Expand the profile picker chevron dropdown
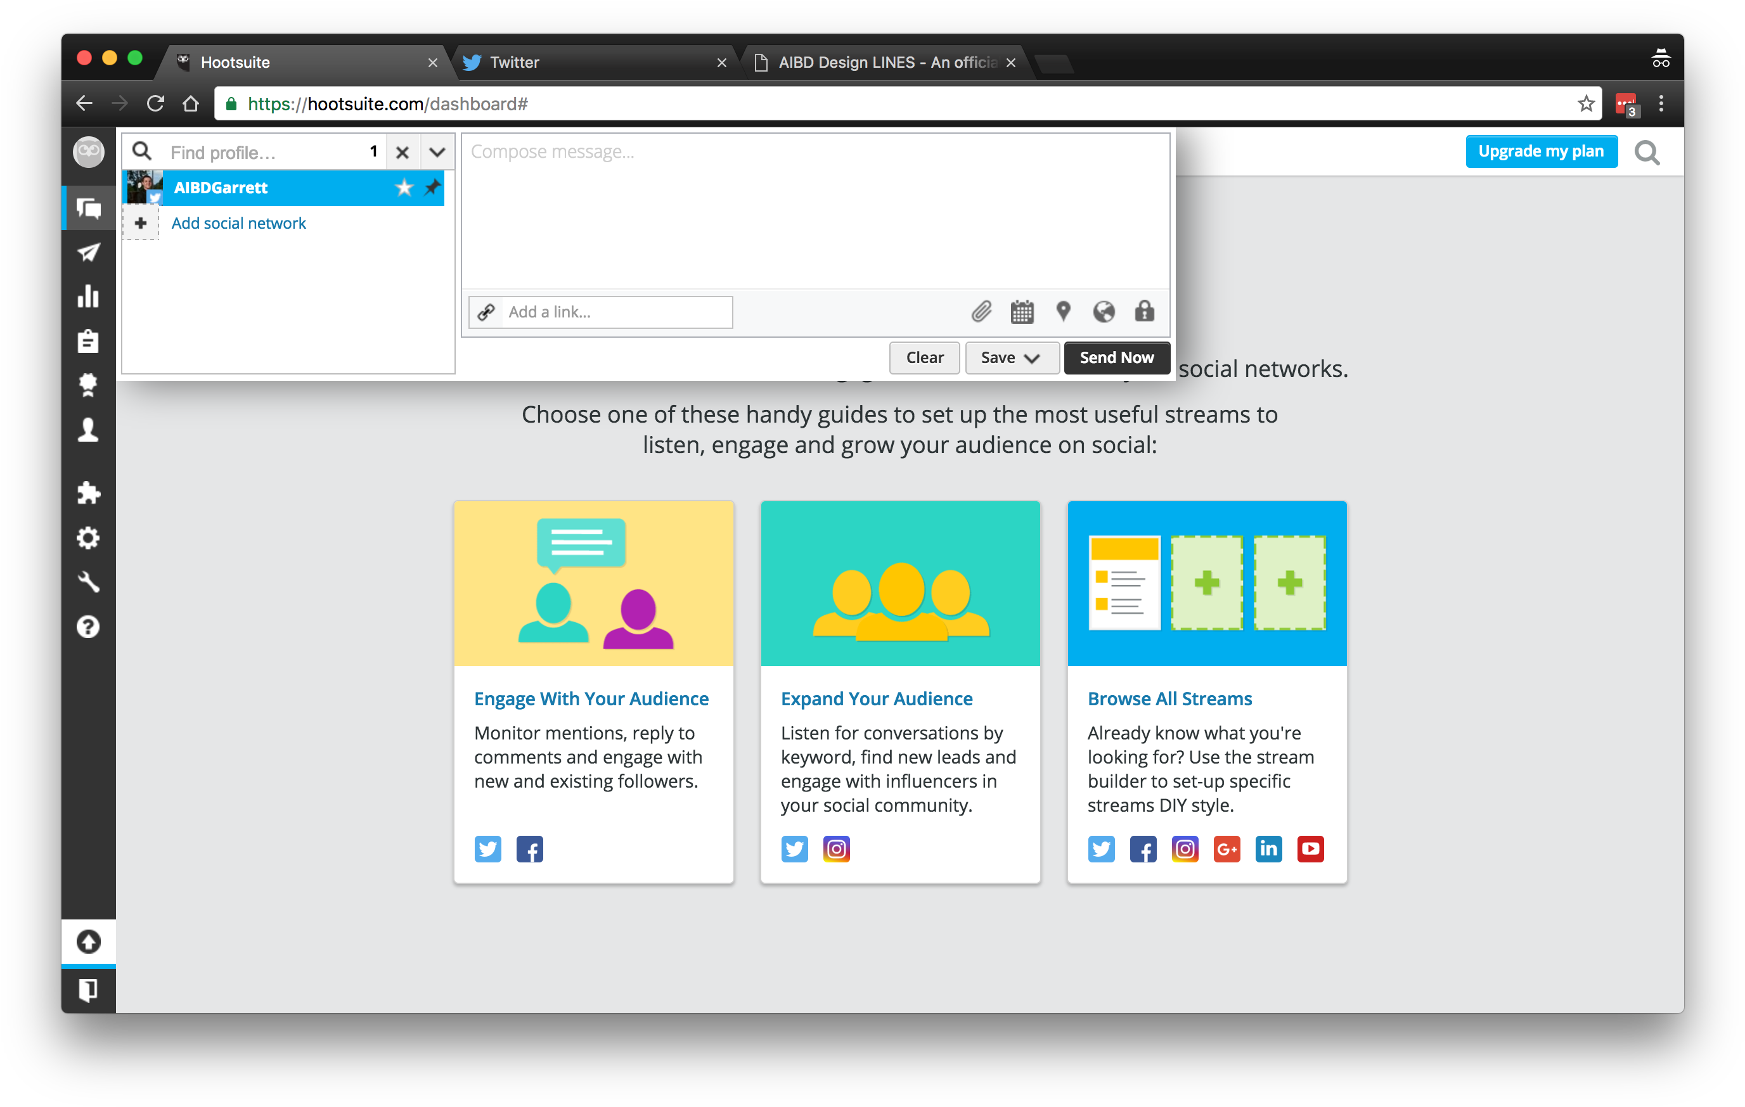Screen dimensions: 1745x1107 437,152
